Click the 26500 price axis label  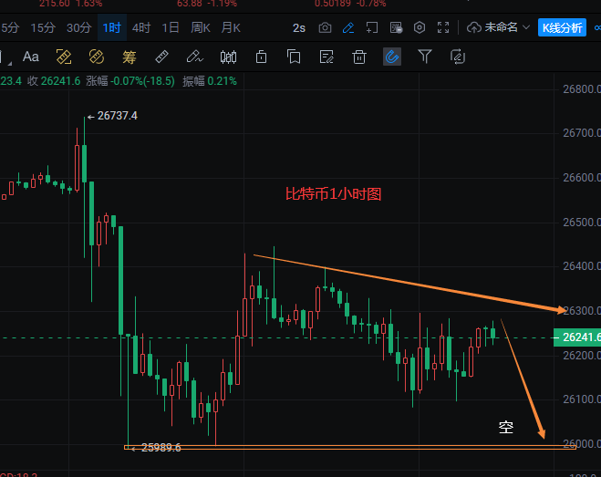pos(582,222)
